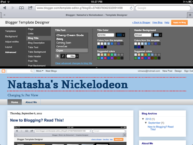Click the Back to Blogger link
193x145 pixels.
141,22
